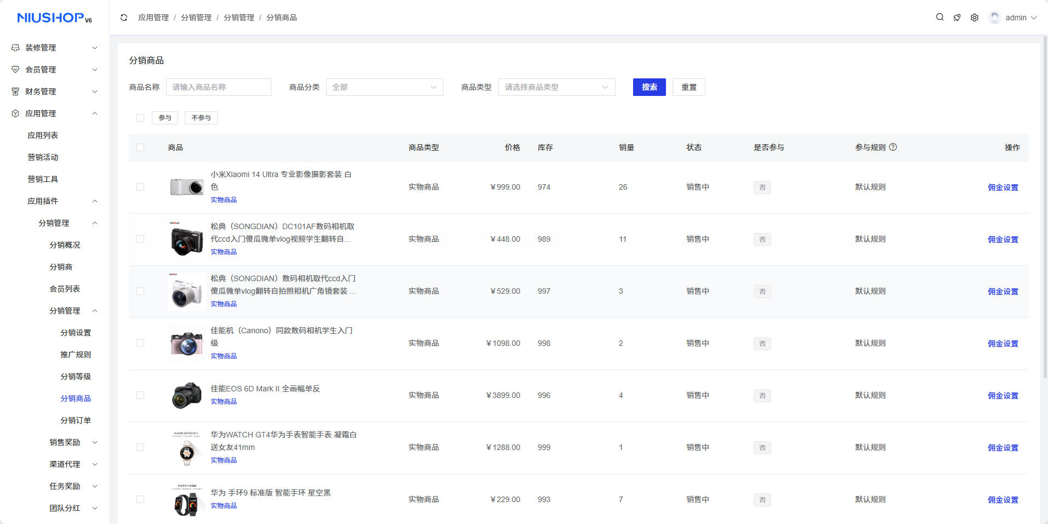This screenshot has height=524, width=1048.
Task: Open the 商品分类 dropdown
Action: (384, 87)
